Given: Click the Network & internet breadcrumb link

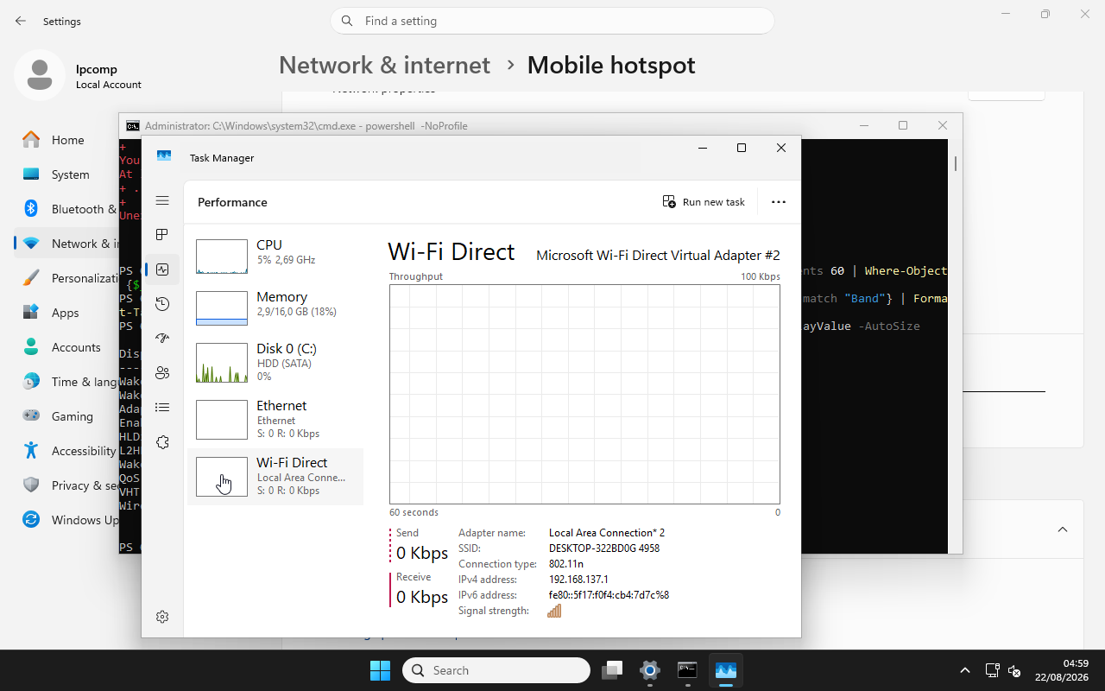Looking at the screenshot, I should coord(384,65).
